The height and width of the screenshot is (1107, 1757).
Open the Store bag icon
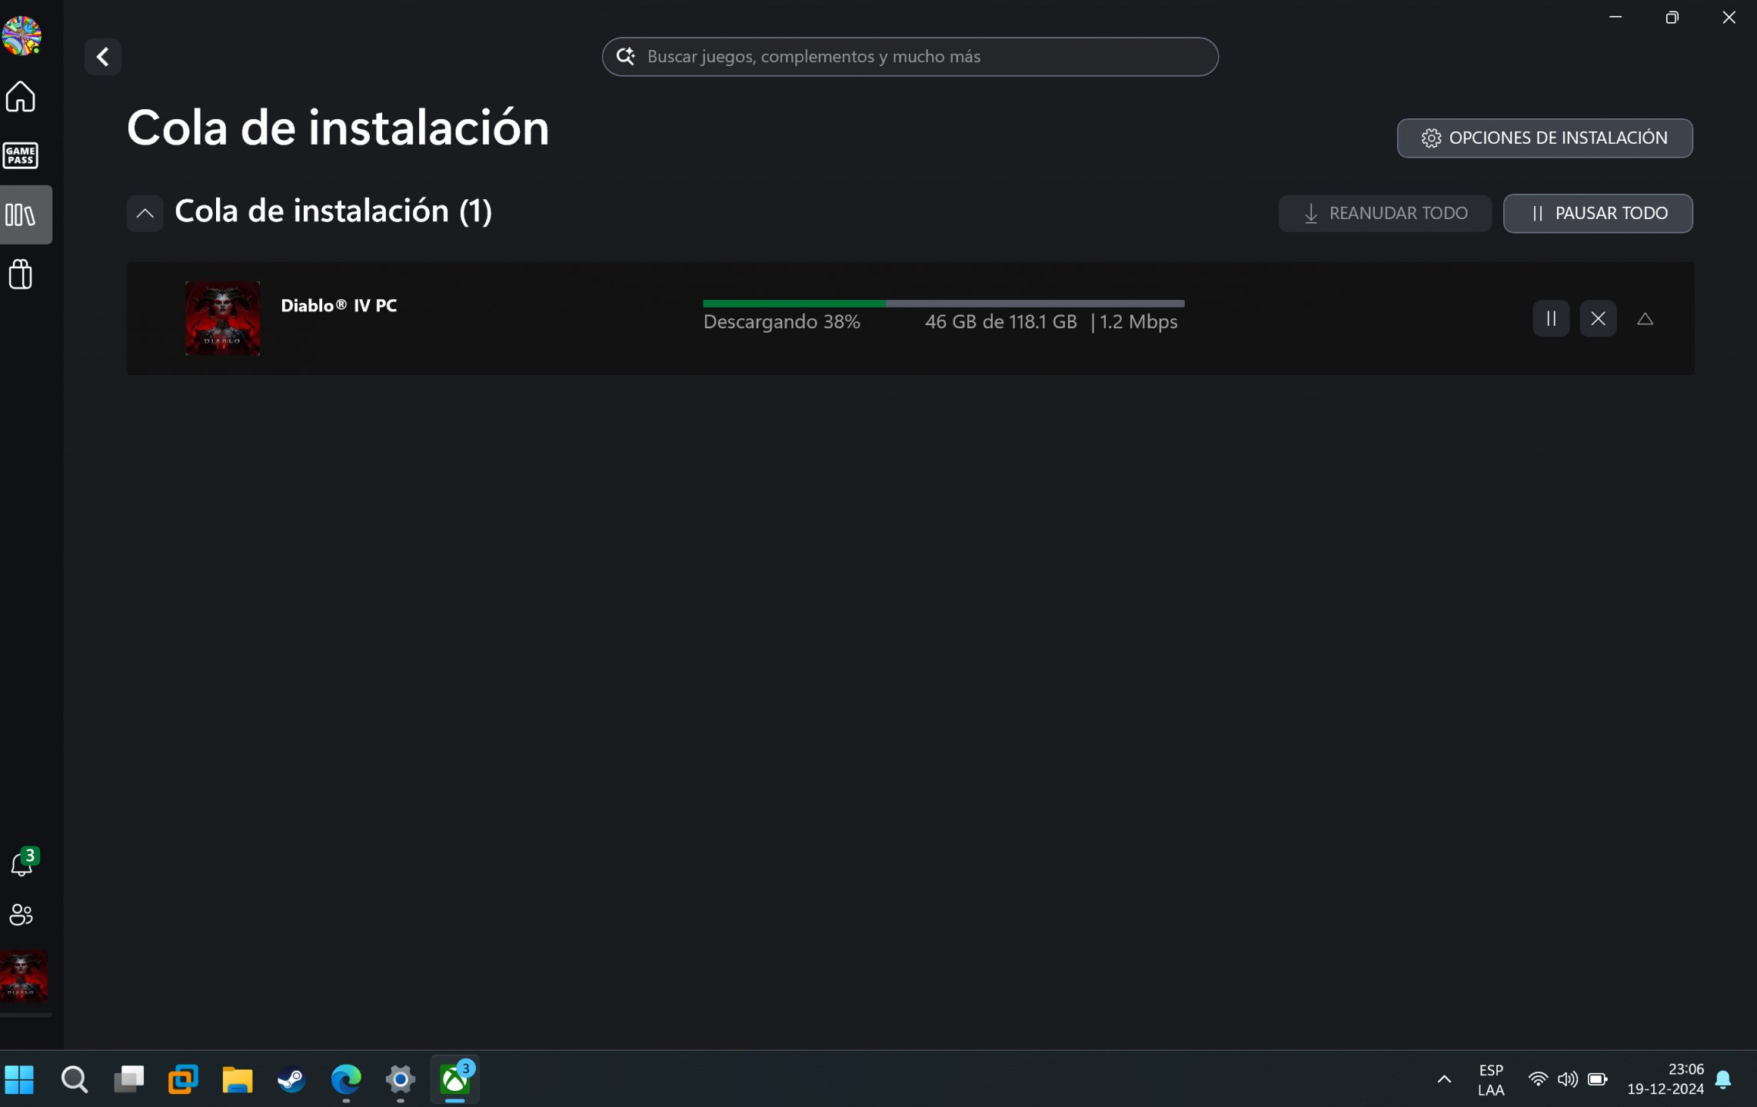21,274
